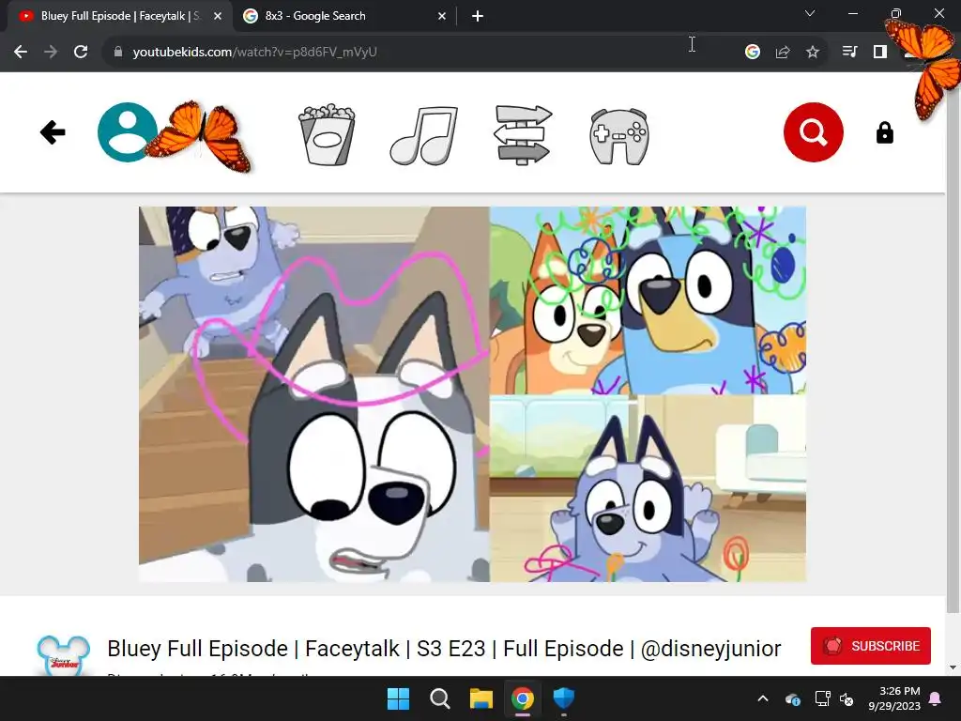The image size is (961, 721).
Task: Open Windows Security shield in taskbar
Action: 564,698
